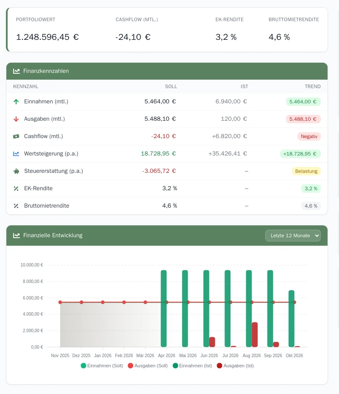Click the IST column header
The width and height of the screenshot is (339, 394).
coord(244,86)
